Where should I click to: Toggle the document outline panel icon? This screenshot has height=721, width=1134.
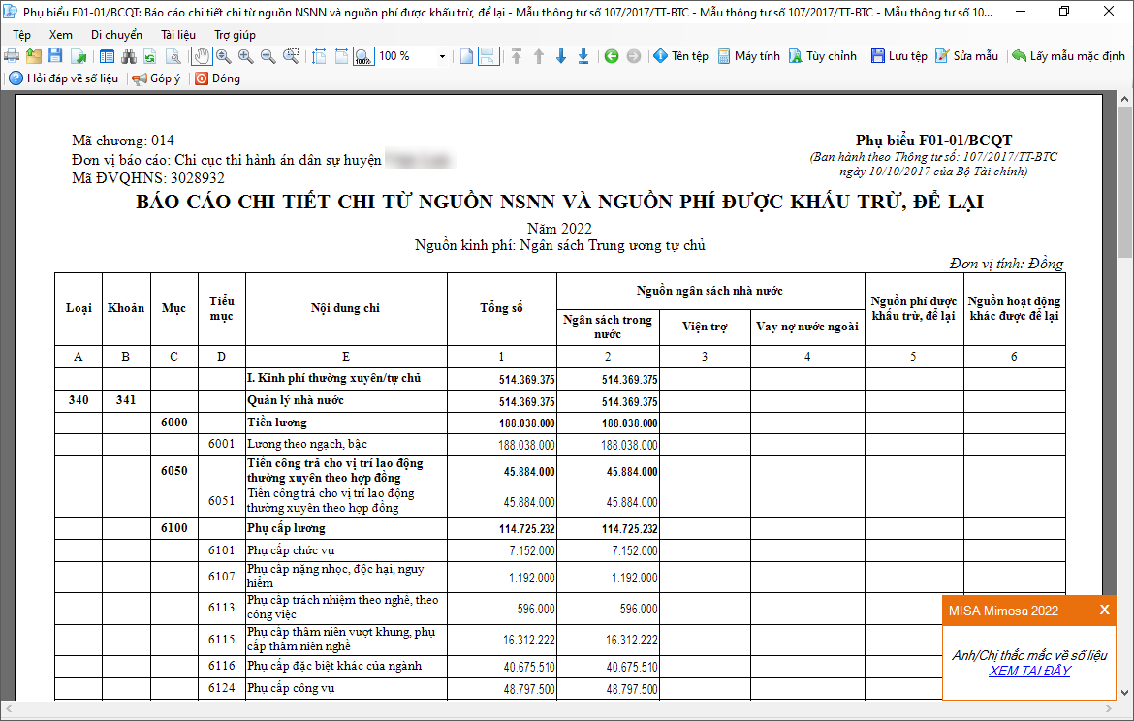pos(107,56)
